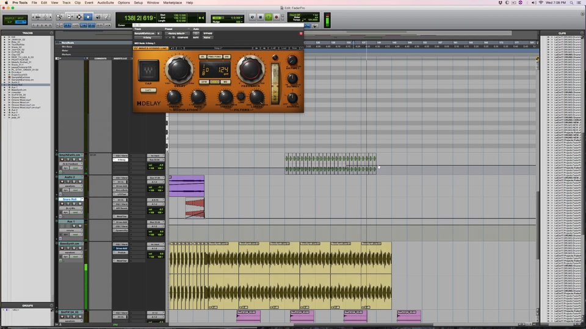Open the AudioSuite menu
This screenshot has width=586, height=329.
tap(106, 2)
